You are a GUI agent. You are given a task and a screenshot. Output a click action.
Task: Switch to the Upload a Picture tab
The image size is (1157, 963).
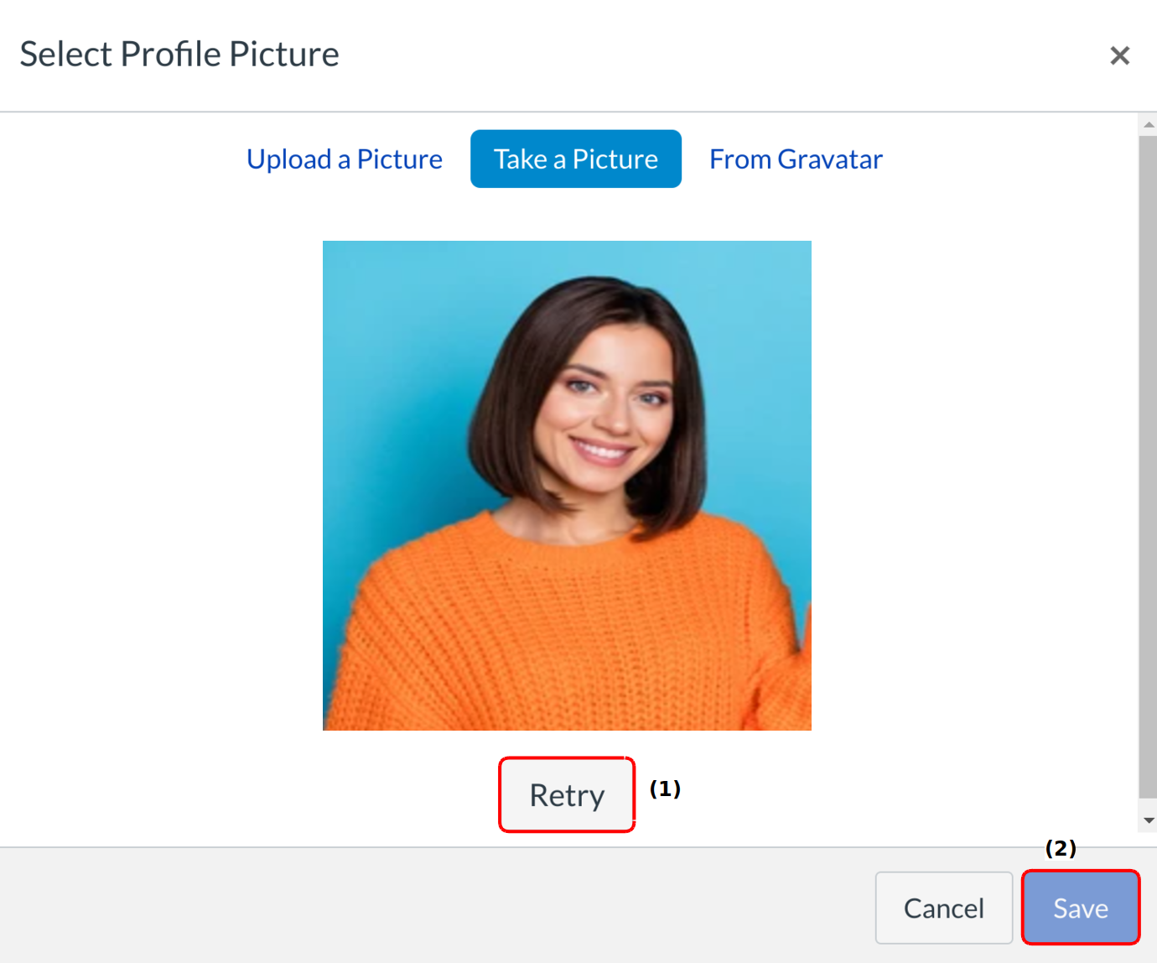344,159
